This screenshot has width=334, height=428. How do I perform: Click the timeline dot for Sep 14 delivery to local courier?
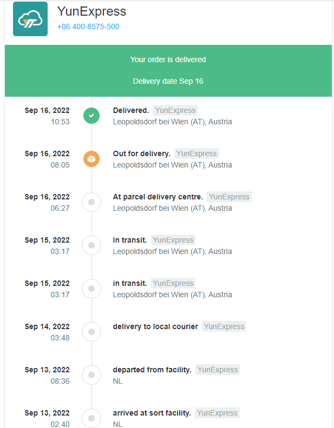(x=91, y=332)
